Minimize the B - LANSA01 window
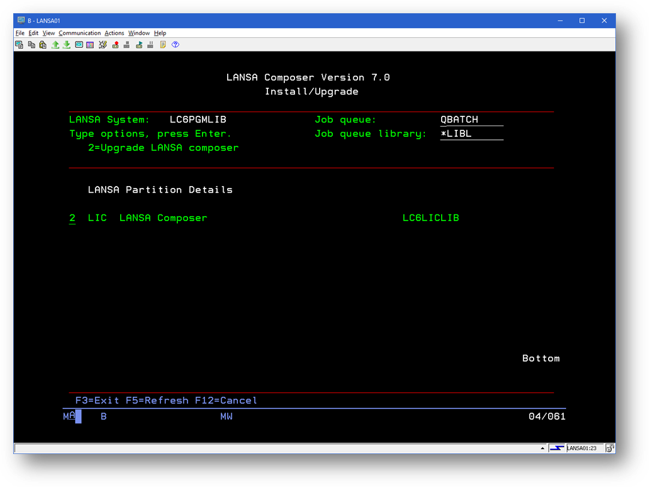649x487 pixels. 560,20
